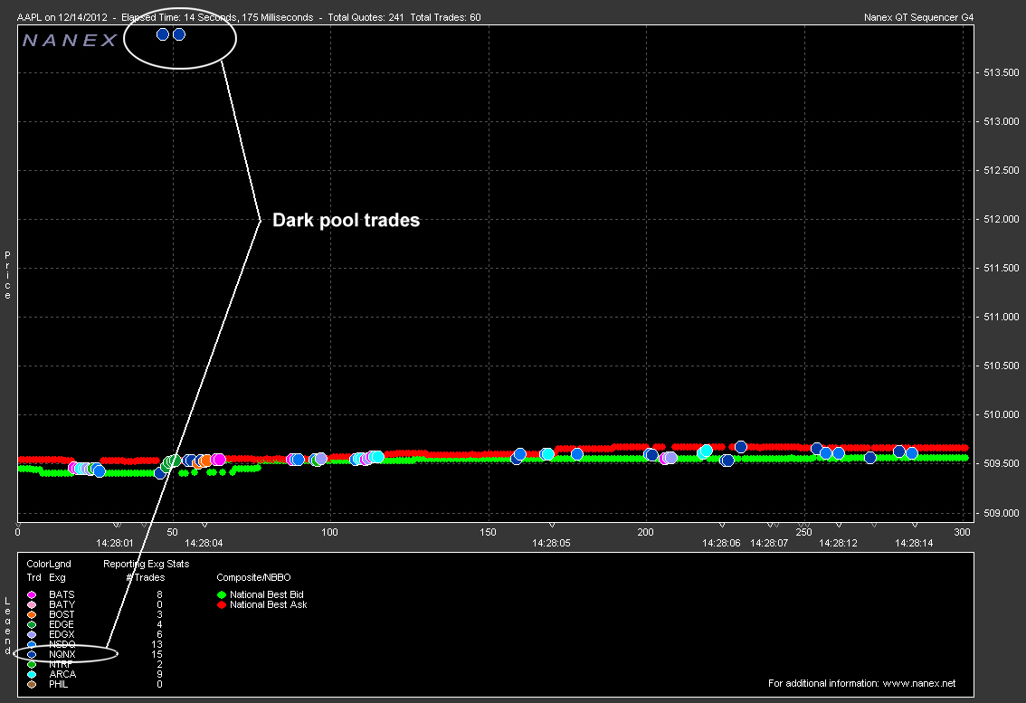Click the BATS exchange label
The width and height of the screenshot is (1026, 703).
pyautogui.click(x=62, y=595)
